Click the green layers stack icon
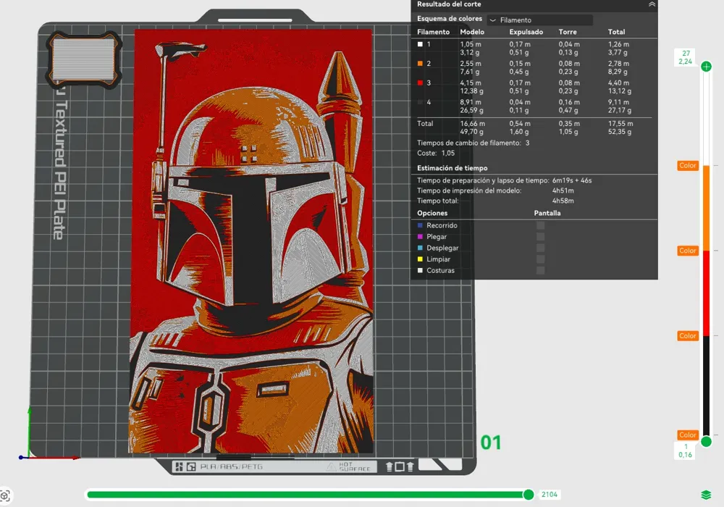 (x=706, y=495)
